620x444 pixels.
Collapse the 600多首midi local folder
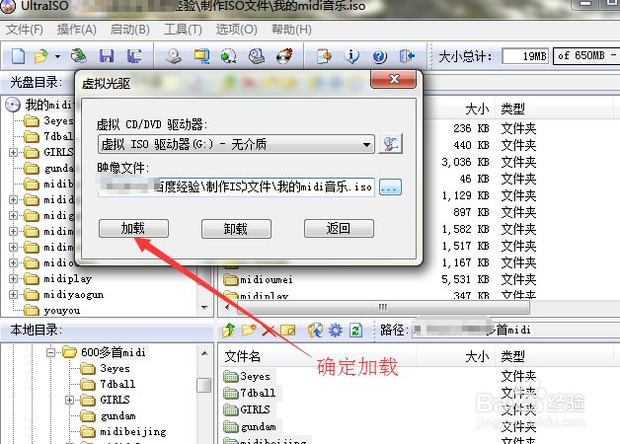coord(51,352)
